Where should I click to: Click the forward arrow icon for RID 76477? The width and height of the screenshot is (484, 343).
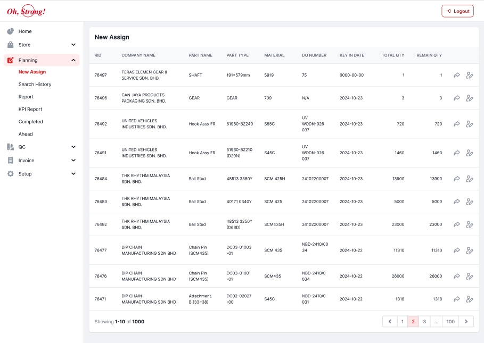tap(456, 250)
